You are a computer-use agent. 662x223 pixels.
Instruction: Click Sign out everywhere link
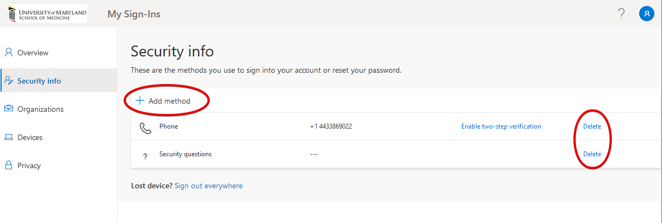click(209, 186)
